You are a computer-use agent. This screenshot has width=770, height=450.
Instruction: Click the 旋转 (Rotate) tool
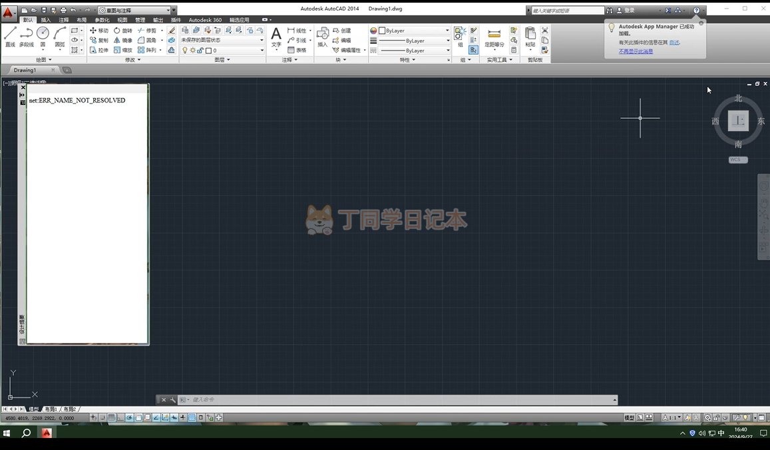[x=122, y=31]
